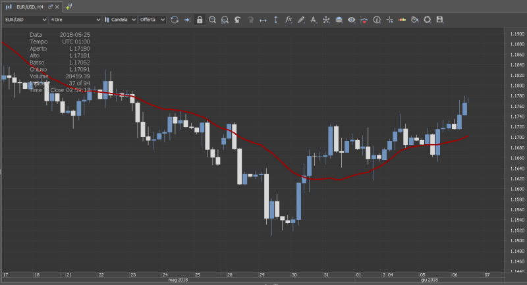
Task: Open the Candela chart type dropdown
Action: 119,20
